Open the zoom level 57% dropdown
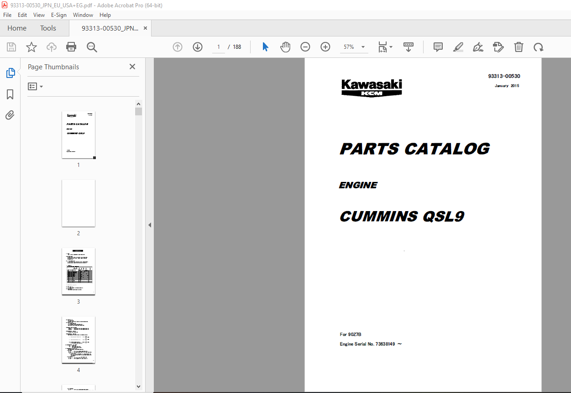571x393 pixels. (354, 47)
